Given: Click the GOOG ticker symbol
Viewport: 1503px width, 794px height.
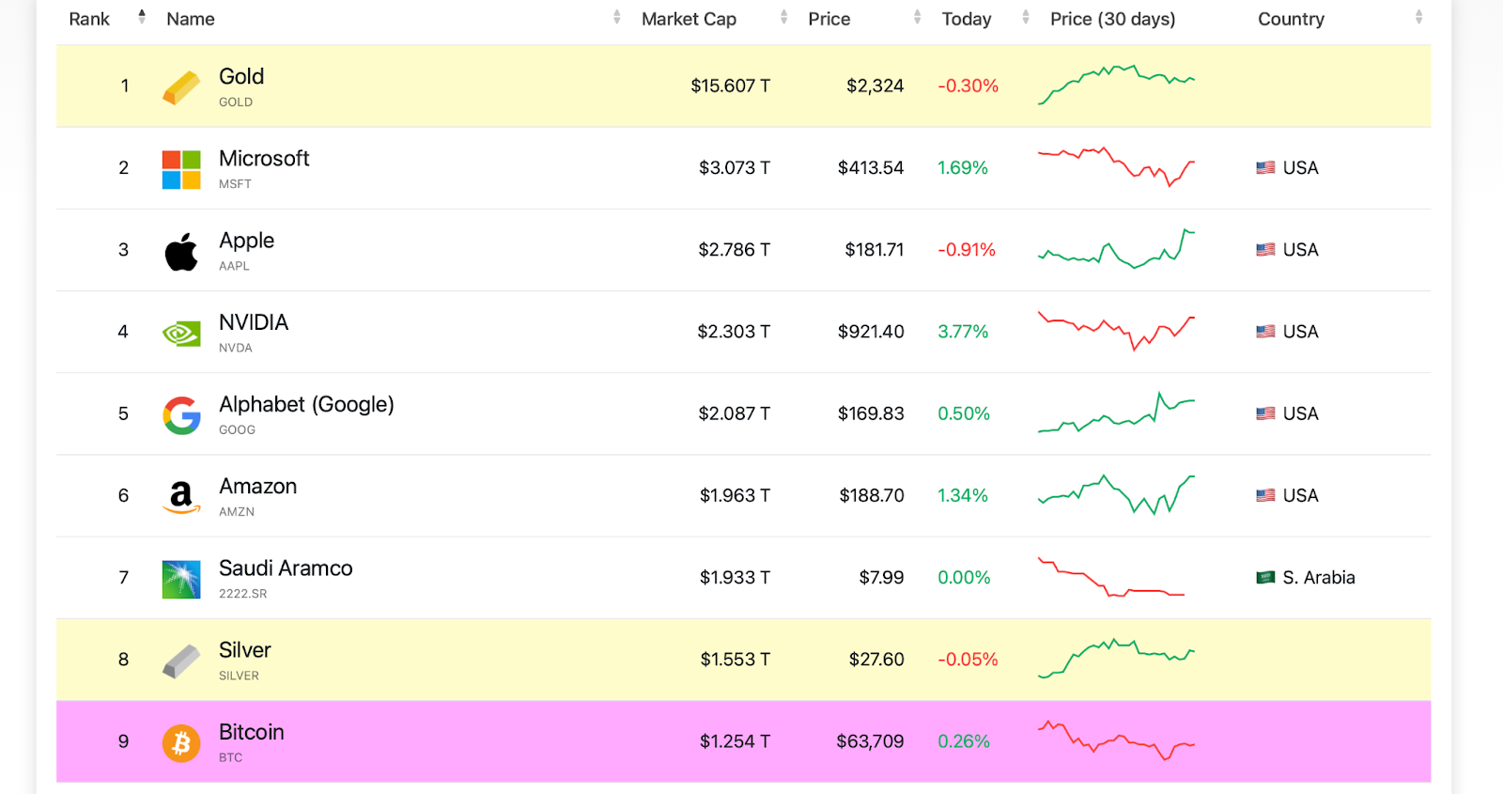Looking at the screenshot, I should pyautogui.click(x=237, y=429).
